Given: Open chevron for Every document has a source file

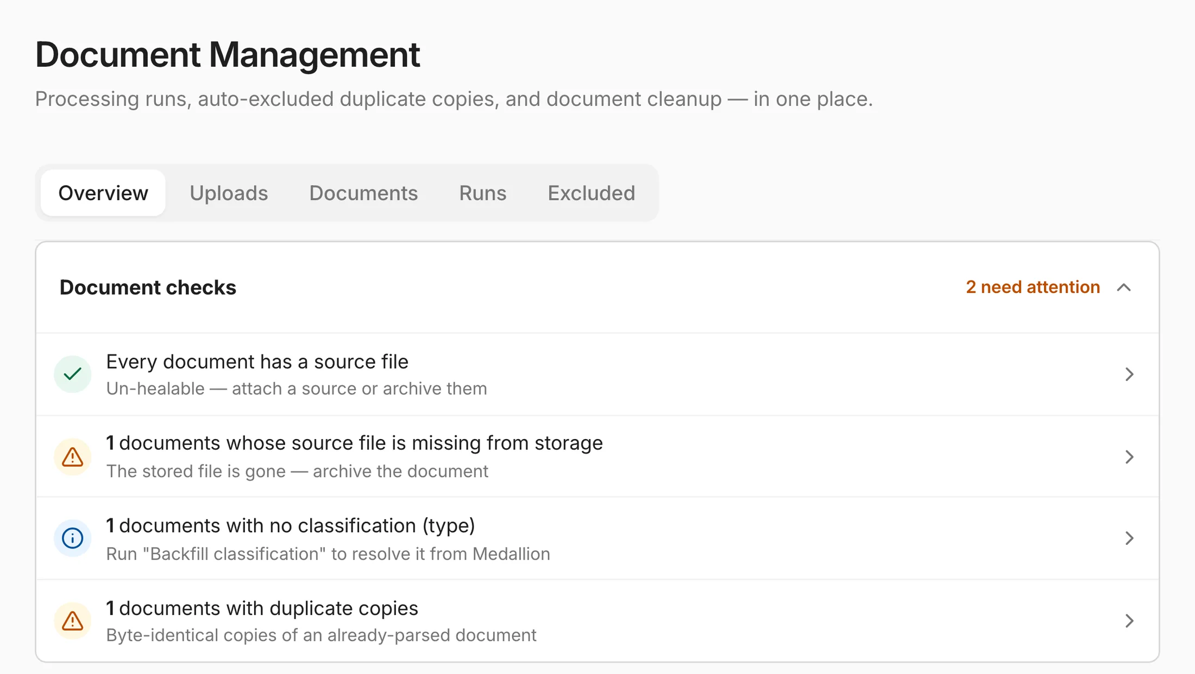Looking at the screenshot, I should 1129,374.
